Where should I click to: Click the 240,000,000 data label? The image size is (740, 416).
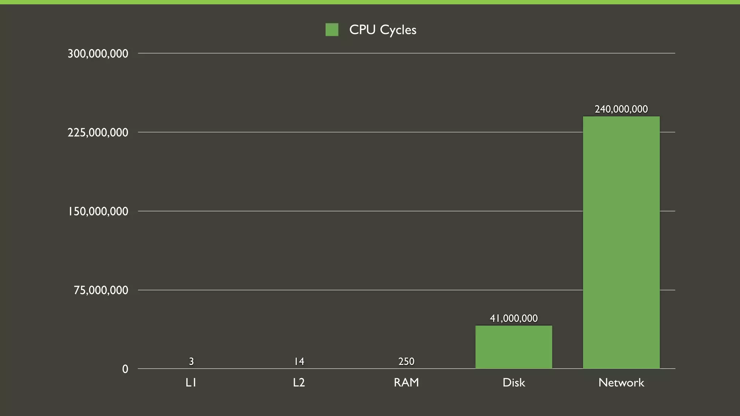(x=621, y=109)
